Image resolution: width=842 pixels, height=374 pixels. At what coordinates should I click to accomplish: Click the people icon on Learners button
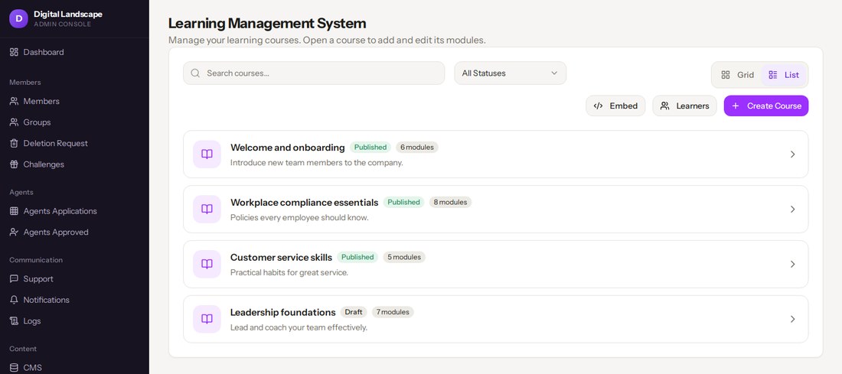click(x=664, y=106)
